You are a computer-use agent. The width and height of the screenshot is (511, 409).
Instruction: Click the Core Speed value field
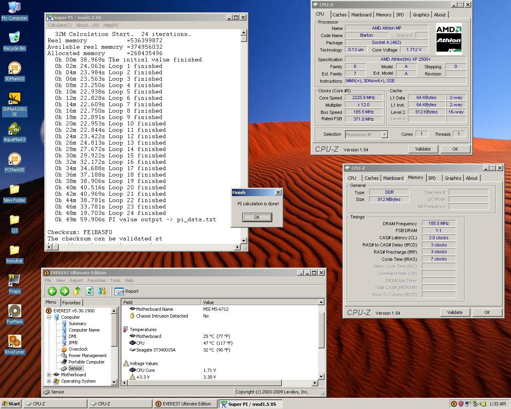pyautogui.click(x=363, y=98)
